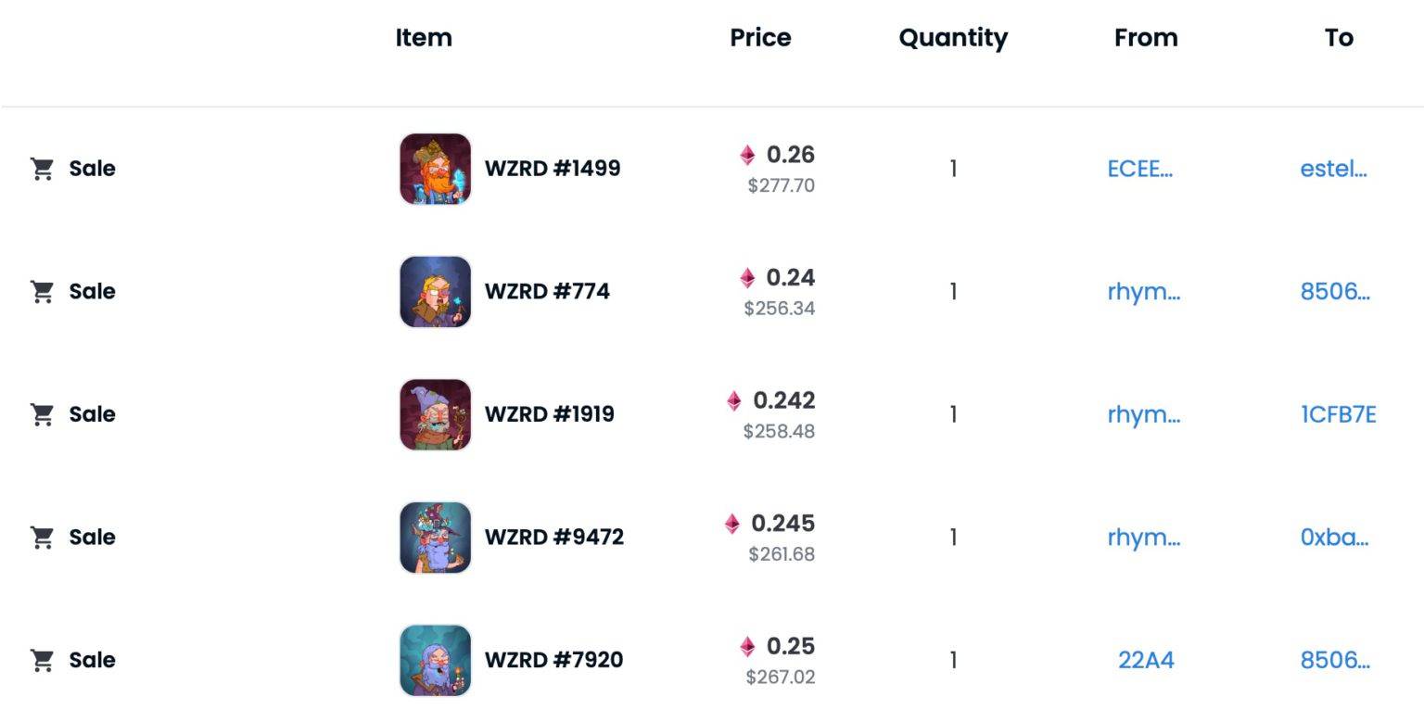
Task: Visit buyer address 1CFB7E
Action: pyautogui.click(x=1338, y=414)
